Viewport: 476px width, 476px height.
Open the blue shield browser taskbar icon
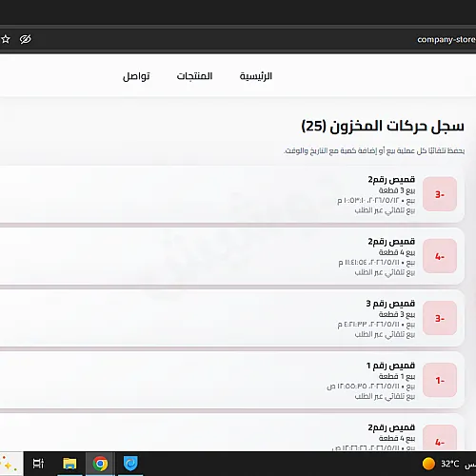point(130,463)
